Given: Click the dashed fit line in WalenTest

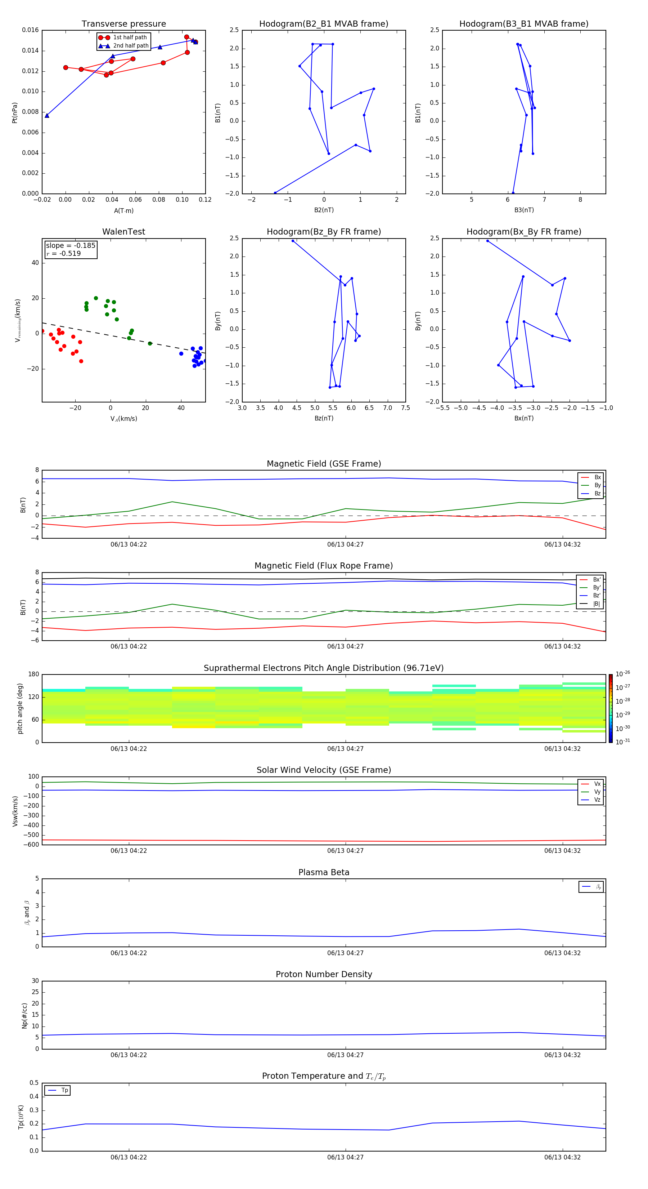Looking at the screenshot, I should [x=123, y=338].
